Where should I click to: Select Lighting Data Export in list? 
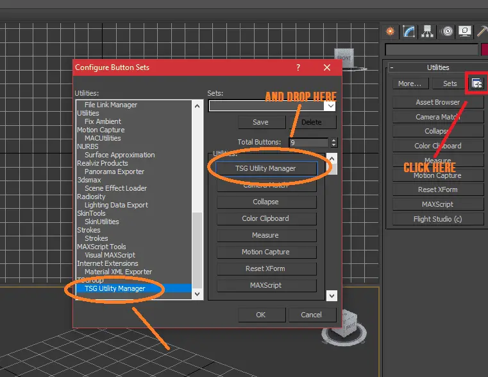tap(117, 205)
